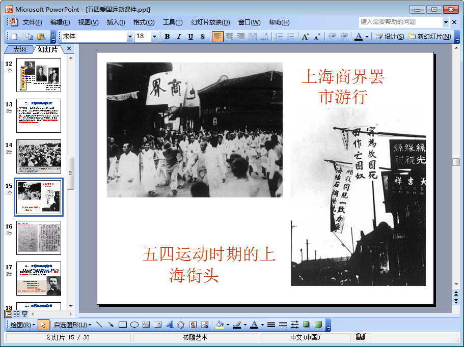Select the Select Objects arrow tool

click(43, 325)
